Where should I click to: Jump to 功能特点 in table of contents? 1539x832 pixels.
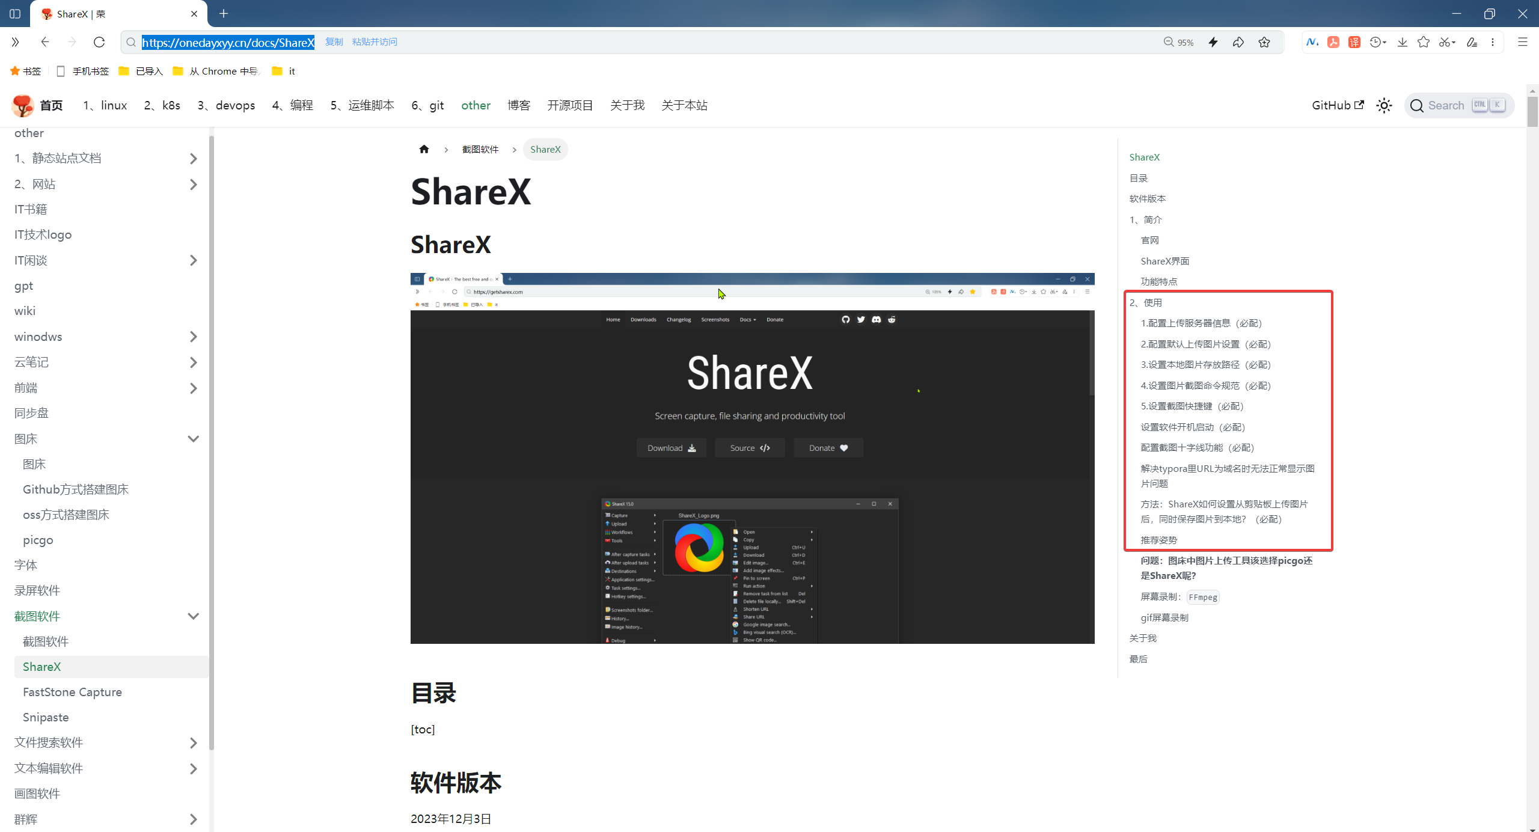tap(1159, 281)
